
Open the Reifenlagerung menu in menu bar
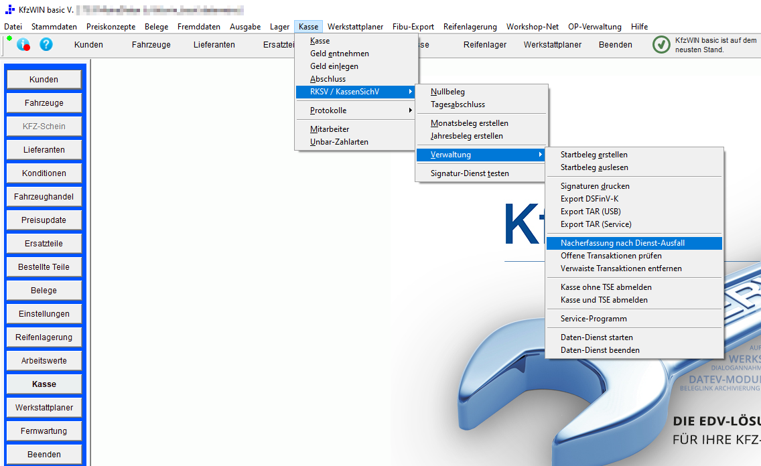click(x=470, y=27)
